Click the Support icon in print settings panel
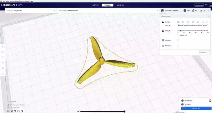Screen dimensions: 212x113 click(x=163, y=40)
